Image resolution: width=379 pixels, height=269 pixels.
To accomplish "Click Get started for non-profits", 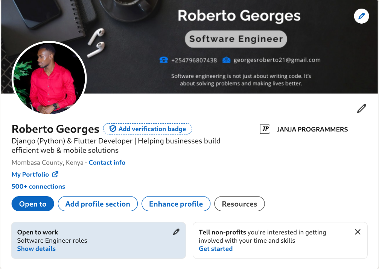I will coord(216,248).
